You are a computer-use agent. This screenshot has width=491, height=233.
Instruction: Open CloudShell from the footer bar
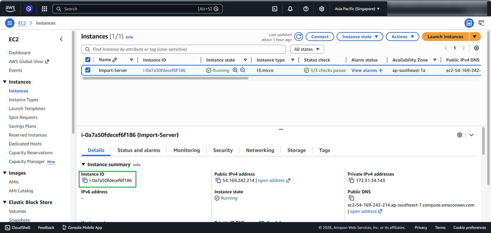18,227
